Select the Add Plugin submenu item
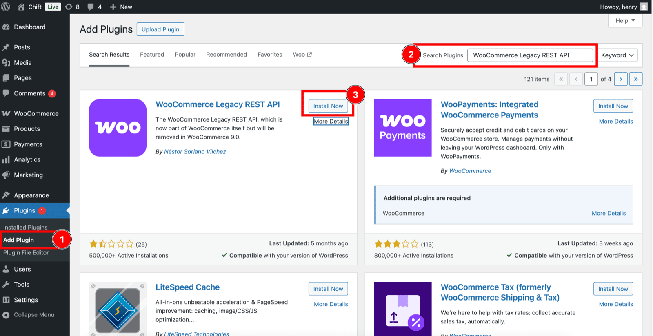Image resolution: width=653 pixels, height=336 pixels. (x=18, y=240)
